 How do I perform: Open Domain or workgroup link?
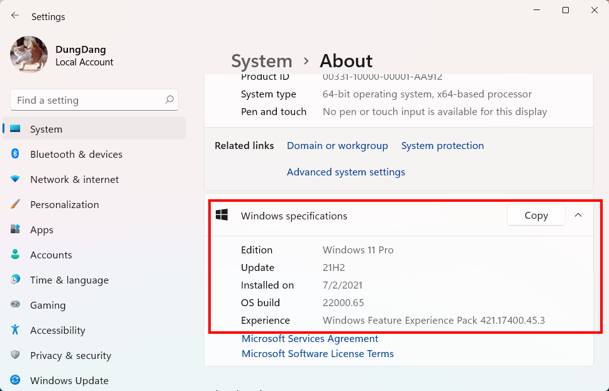pos(337,145)
